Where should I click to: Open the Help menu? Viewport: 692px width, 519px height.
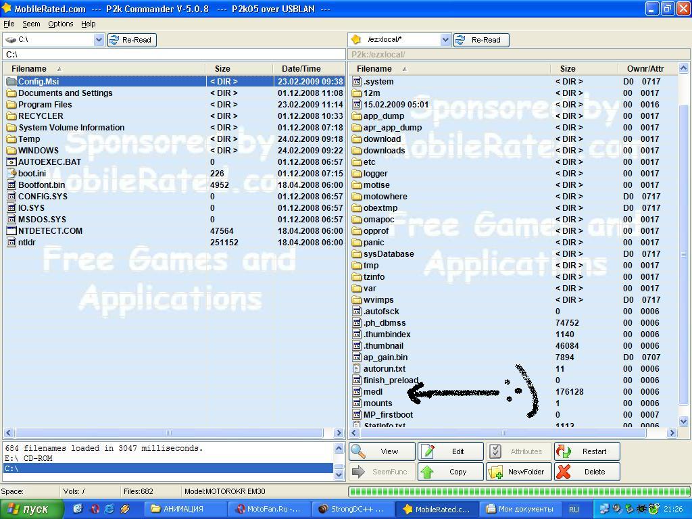tap(89, 24)
